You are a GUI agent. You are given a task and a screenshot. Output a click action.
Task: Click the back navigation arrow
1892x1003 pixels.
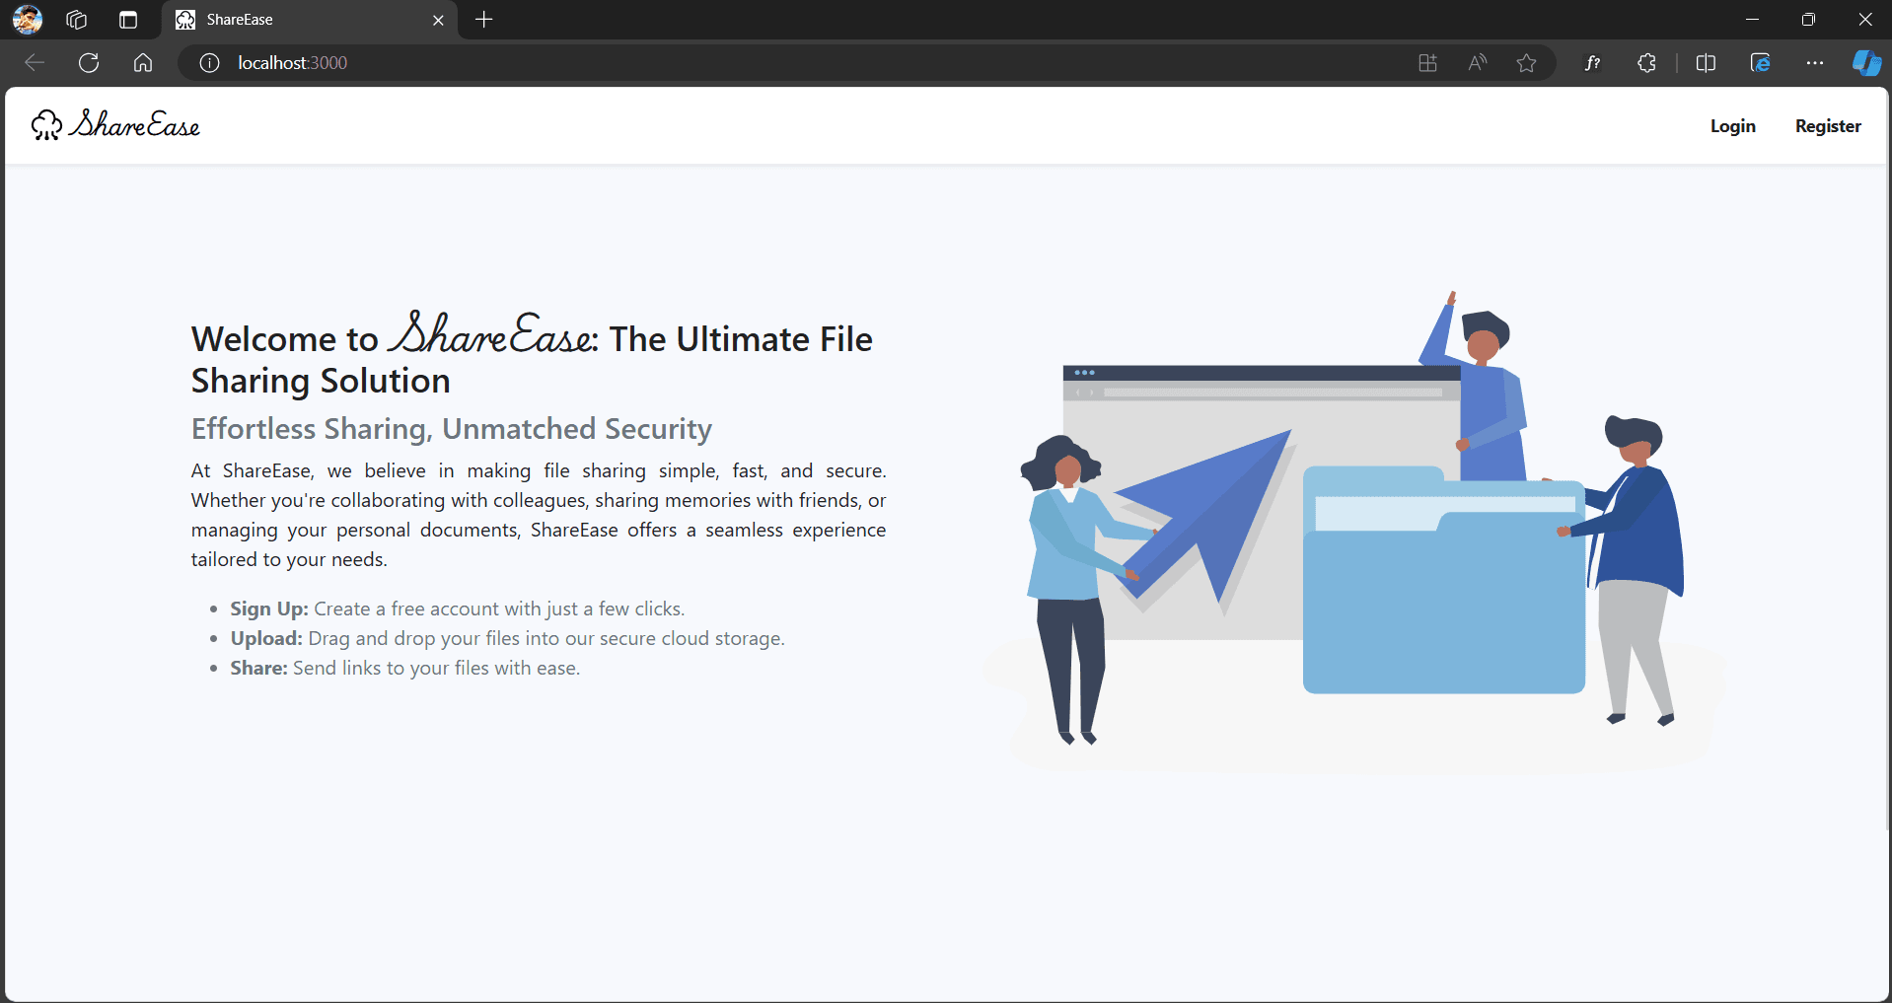coord(35,63)
